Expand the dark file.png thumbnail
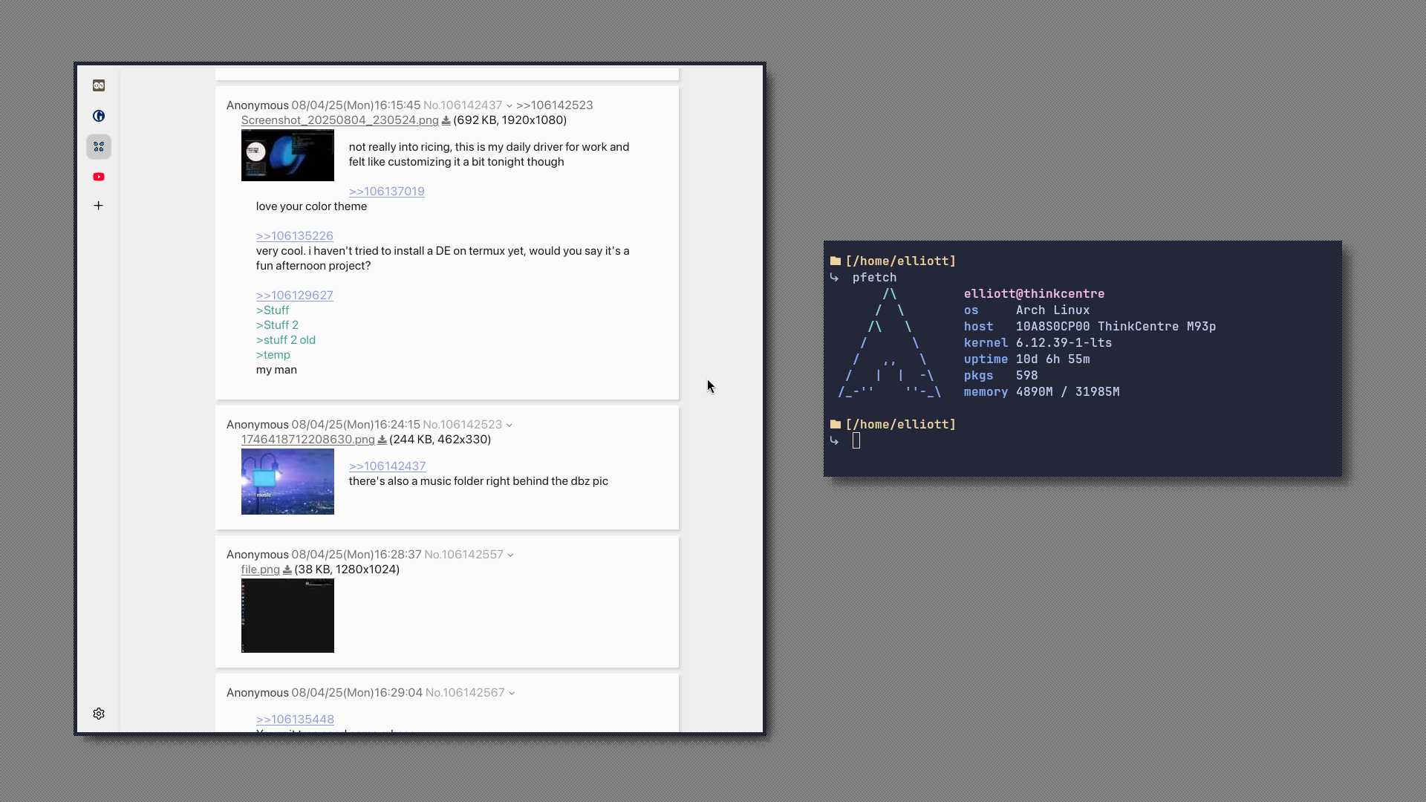The image size is (1426, 802). [x=287, y=616]
